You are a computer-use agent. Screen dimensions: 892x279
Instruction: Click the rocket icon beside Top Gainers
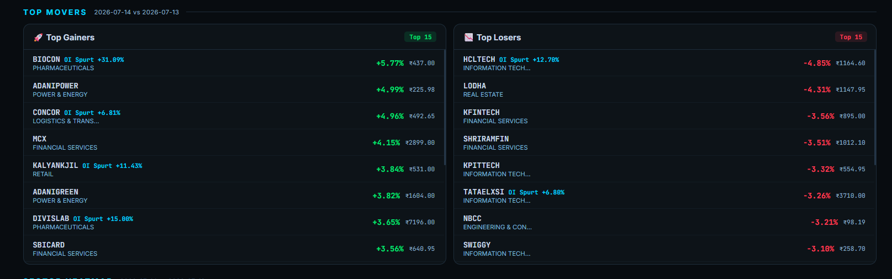38,38
